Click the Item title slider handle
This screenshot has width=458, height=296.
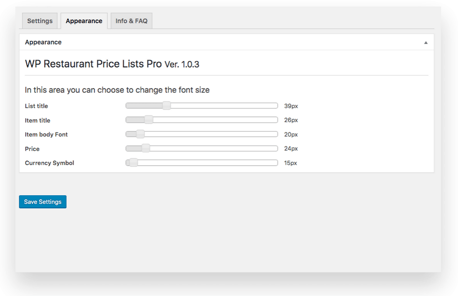pos(149,120)
